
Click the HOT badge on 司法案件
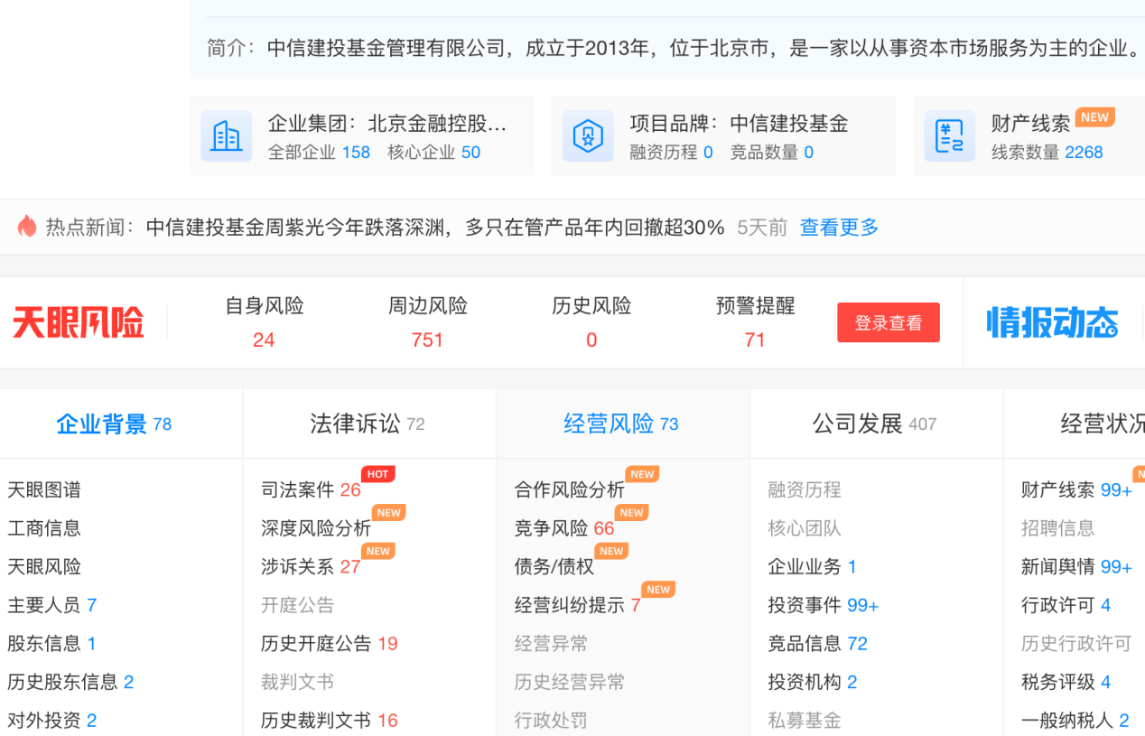click(377, 474)
